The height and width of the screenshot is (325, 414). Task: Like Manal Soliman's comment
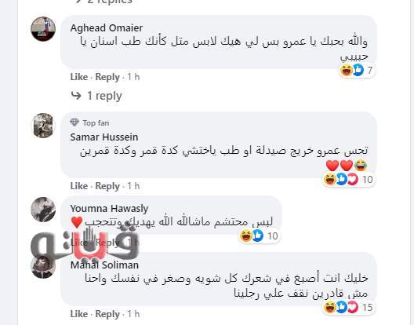pyautogui.click(x=79, y=314)
